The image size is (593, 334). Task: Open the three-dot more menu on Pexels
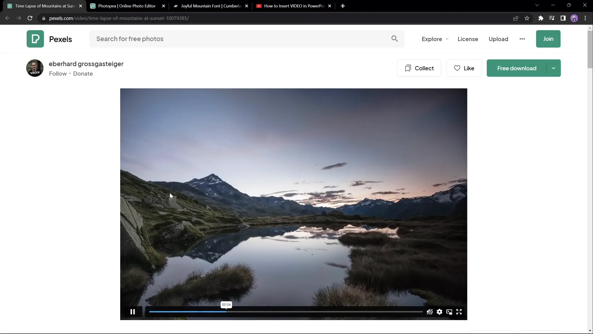[x=522, y=39]
